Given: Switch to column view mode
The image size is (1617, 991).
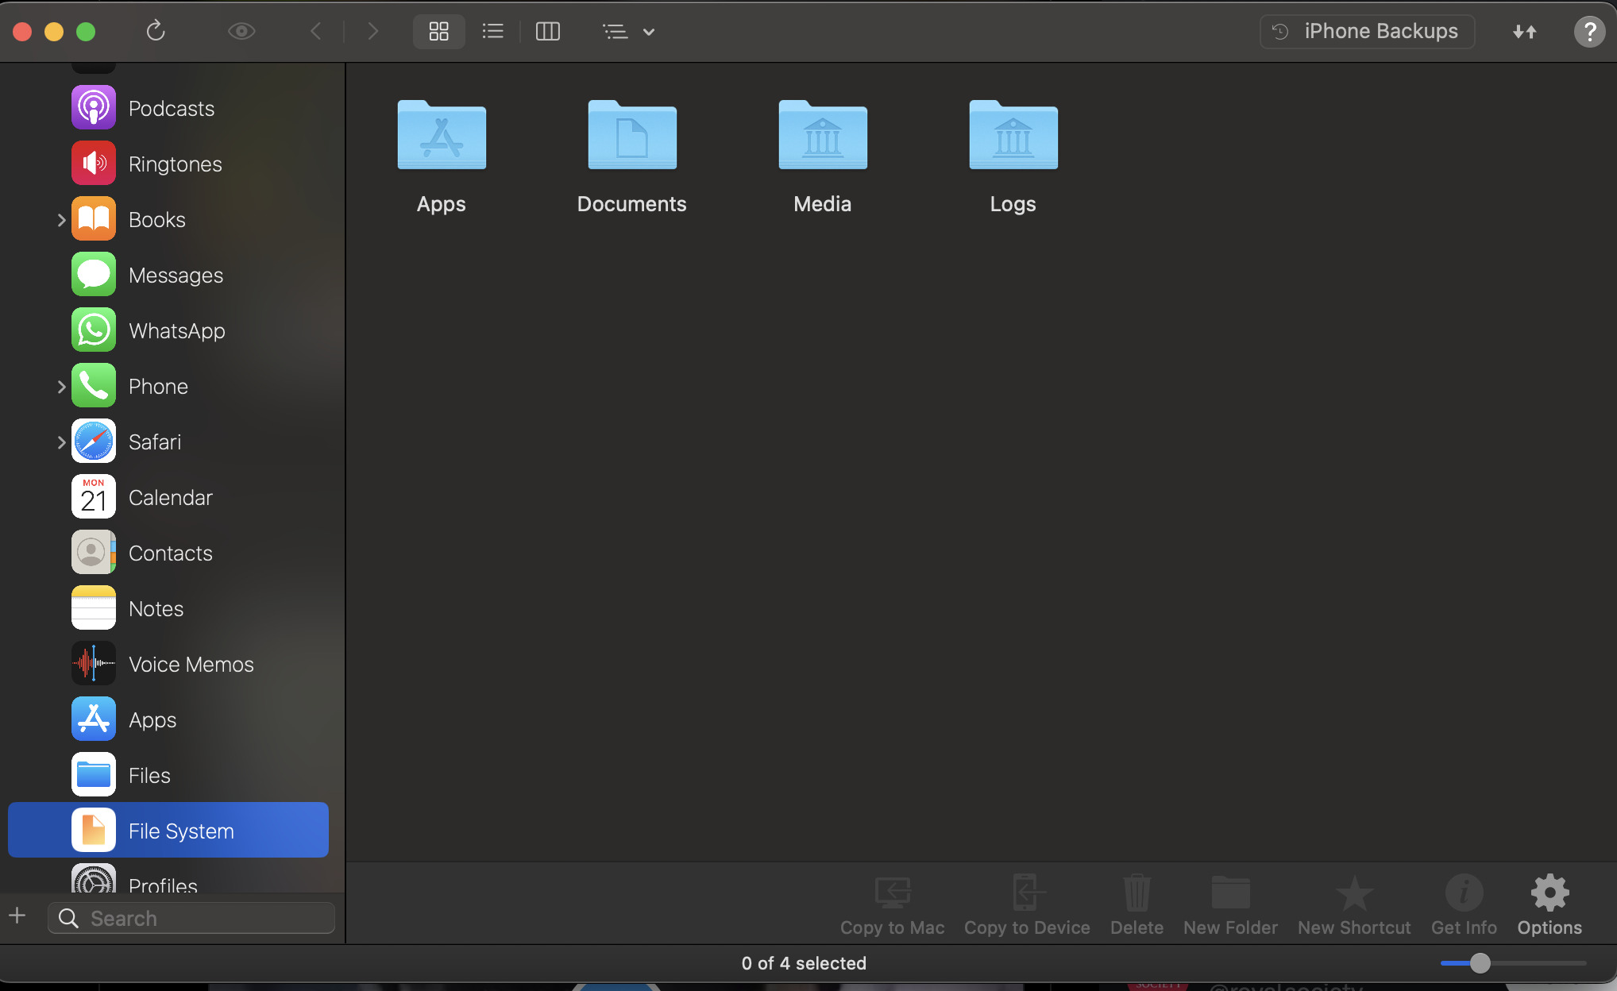Looking at the screenshot, I should pyautogui.click(x=548, y=31).
